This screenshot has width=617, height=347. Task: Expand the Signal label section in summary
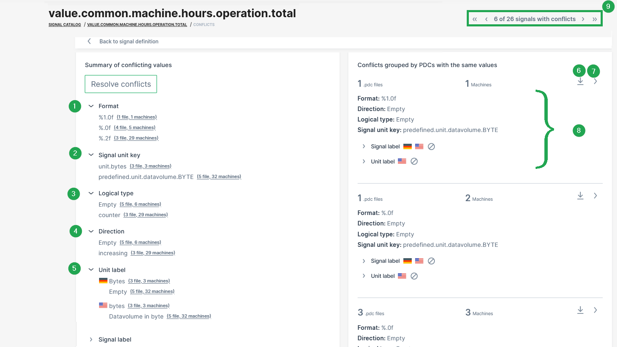(91, 339)
